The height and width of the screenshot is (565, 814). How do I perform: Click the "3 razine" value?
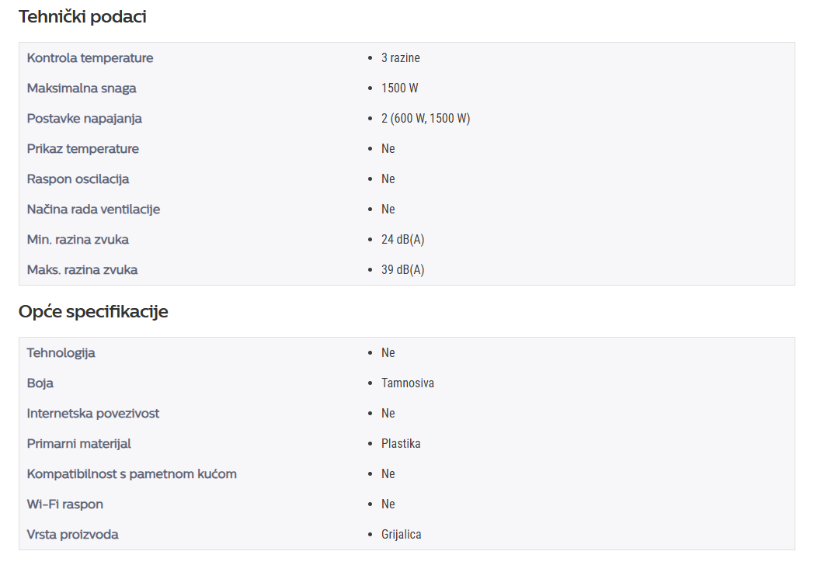(x=400, y=58)
